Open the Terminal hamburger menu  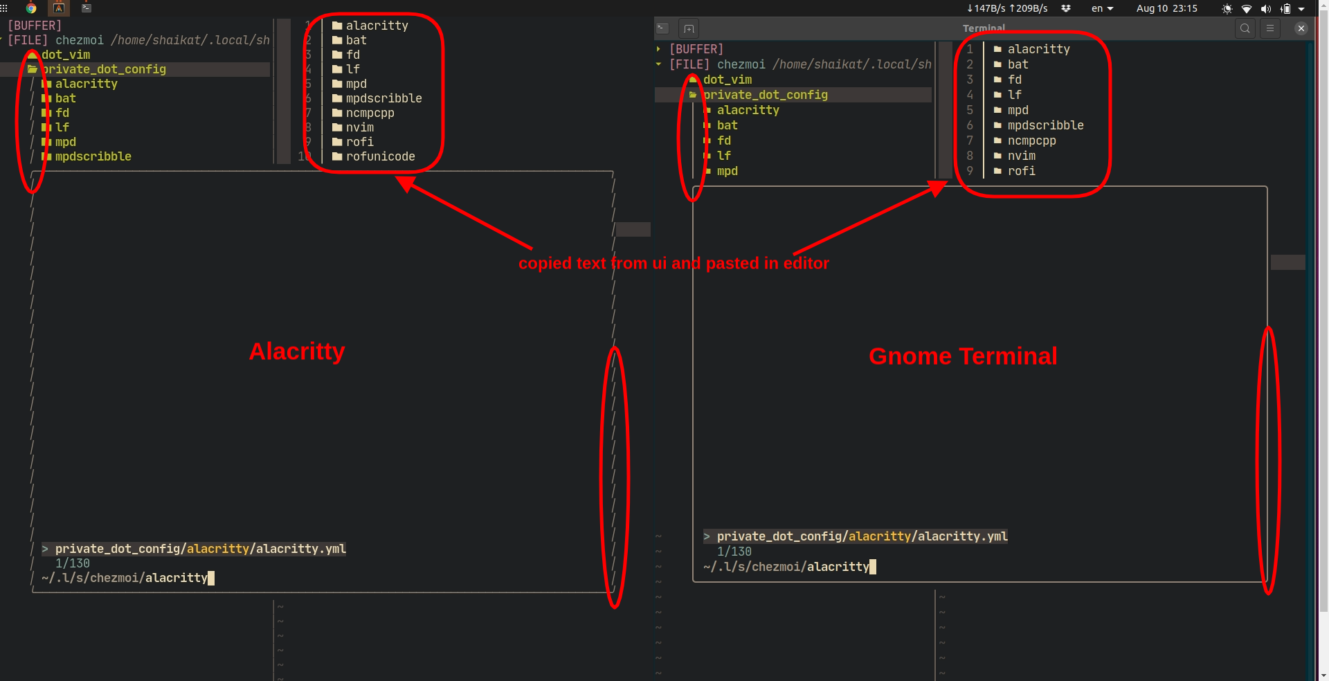click(1271, 28)
